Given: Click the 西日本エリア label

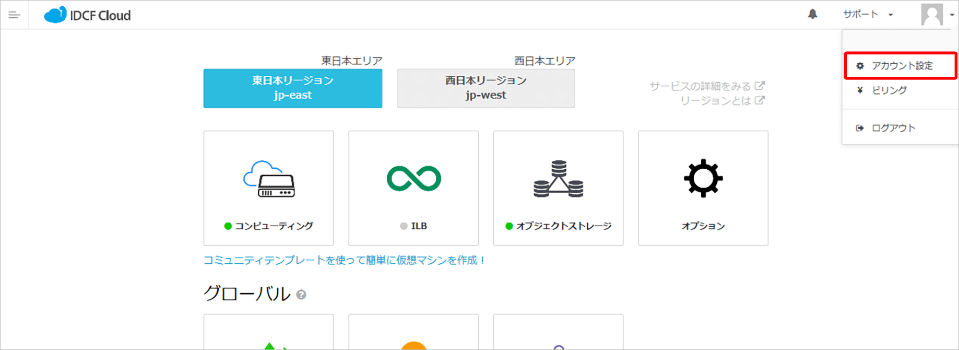Looking at the screenshot, I should pos(545,61).
